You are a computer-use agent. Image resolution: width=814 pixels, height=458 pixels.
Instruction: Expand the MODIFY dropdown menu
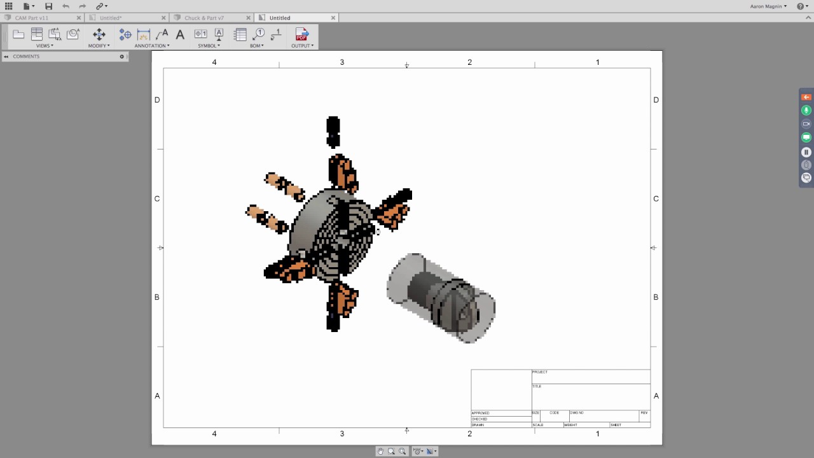tap(99, 46)
